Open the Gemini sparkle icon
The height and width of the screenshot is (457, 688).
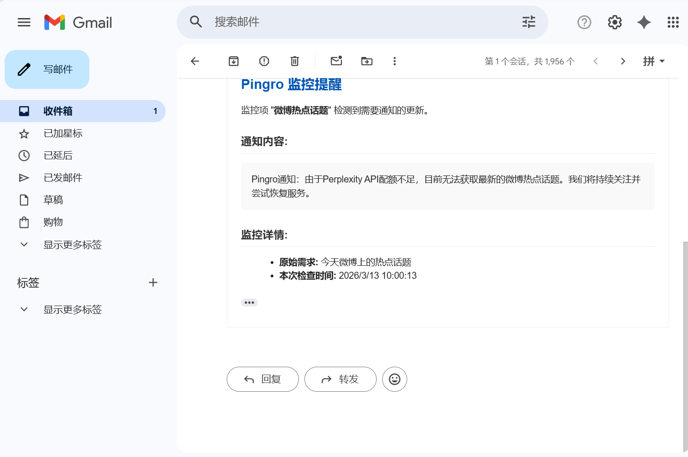coord(644,22)
